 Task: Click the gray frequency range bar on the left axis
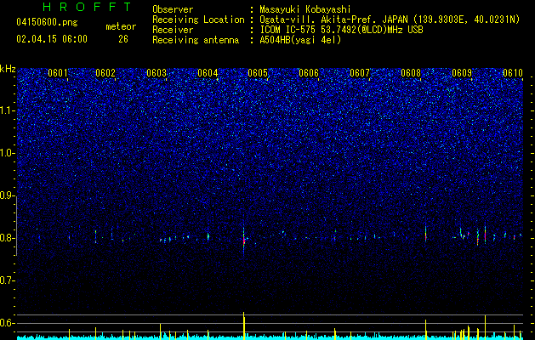16,226
